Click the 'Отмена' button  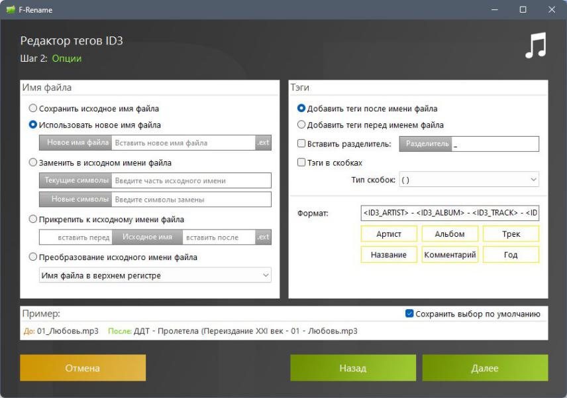(x=83, y=368)
